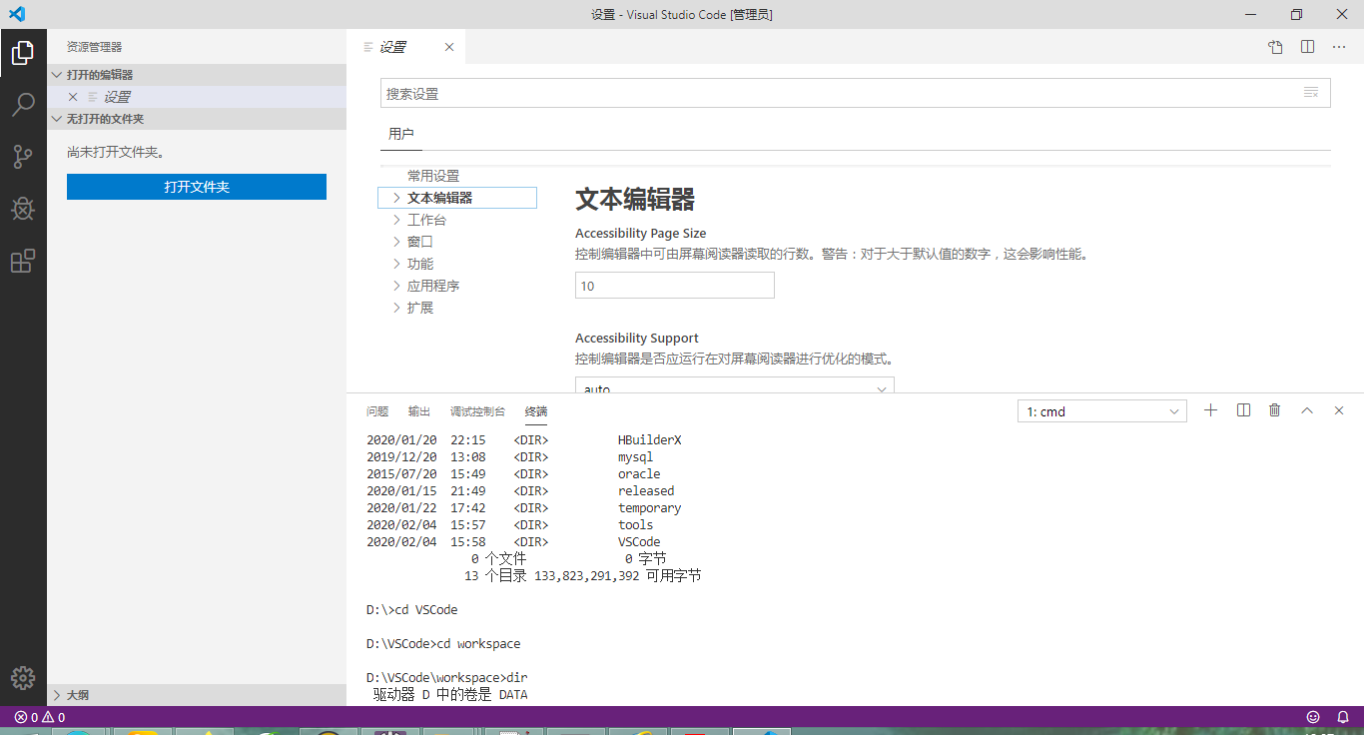Screen dimensions: 1364x735
Task: Open the Accessibility Support auto dropdown
Action: click(x=735, y=384)
